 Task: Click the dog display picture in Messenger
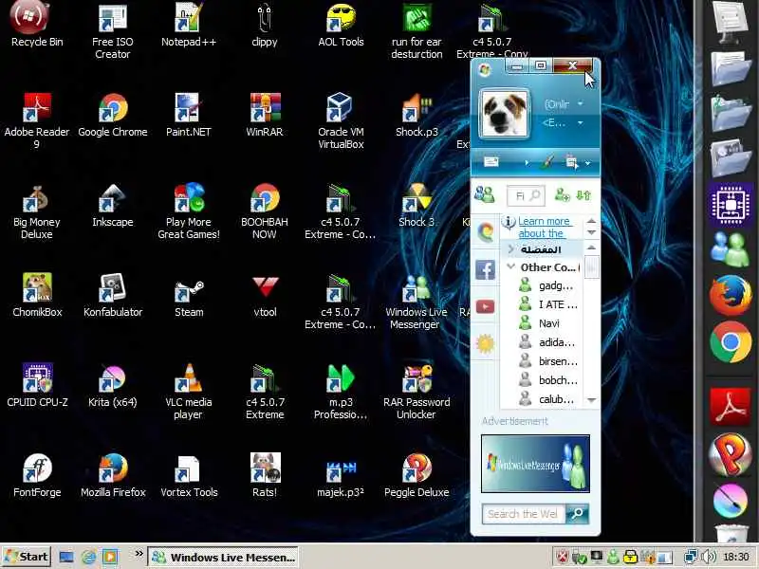tap(504, 114)
